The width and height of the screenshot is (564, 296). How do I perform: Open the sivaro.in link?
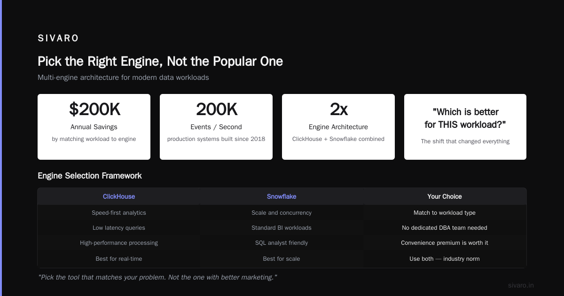coord(521,285)
